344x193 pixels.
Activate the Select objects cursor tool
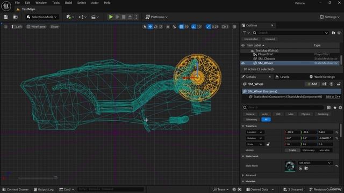(145, 27)
